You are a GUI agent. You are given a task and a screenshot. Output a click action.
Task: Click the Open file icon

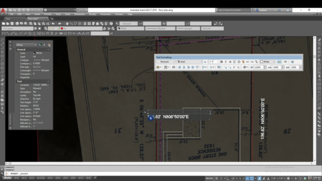click(8, 24)
